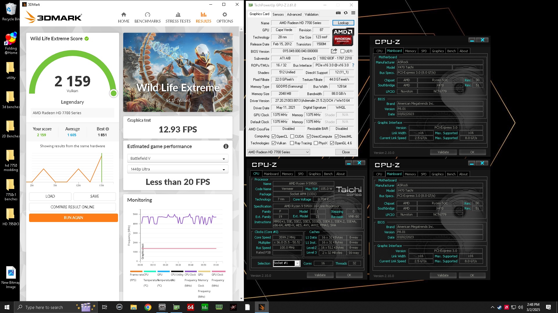Switch to the Results tab in 3DMark

click(x=203, y=18)
